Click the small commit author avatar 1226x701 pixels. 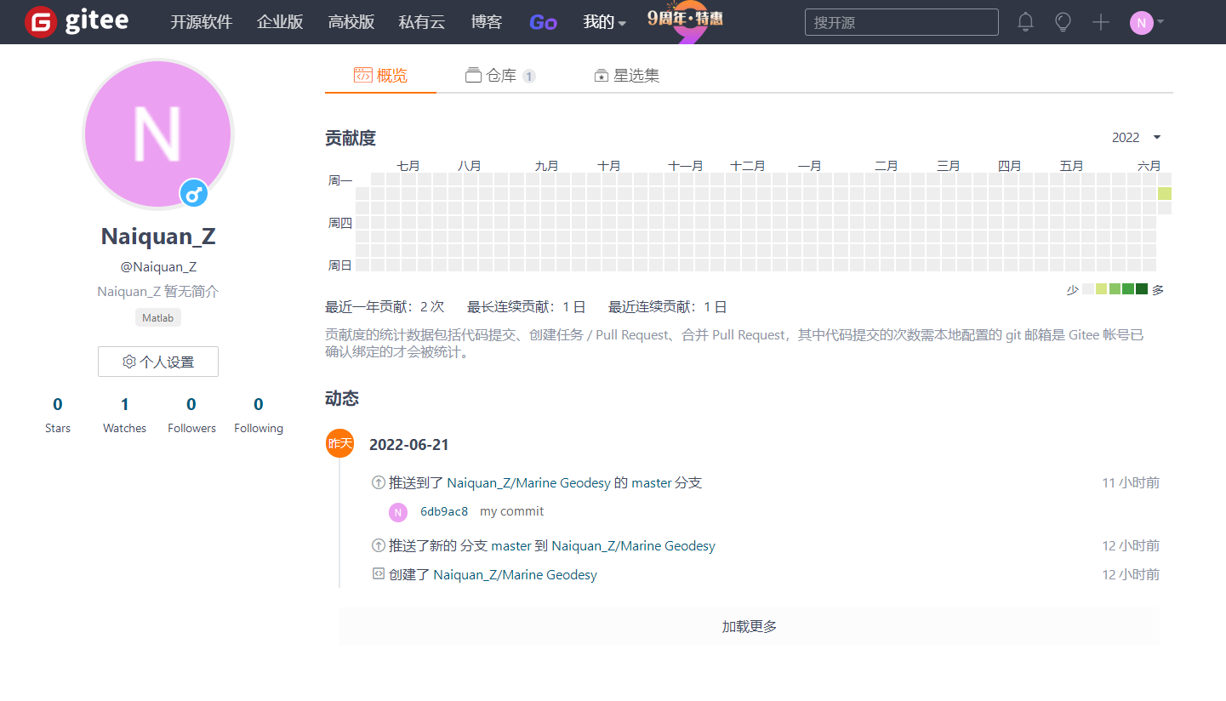[398, 512]
